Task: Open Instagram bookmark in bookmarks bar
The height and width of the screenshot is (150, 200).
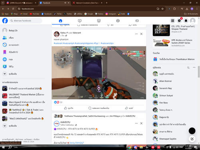Action: click(111, 14)
